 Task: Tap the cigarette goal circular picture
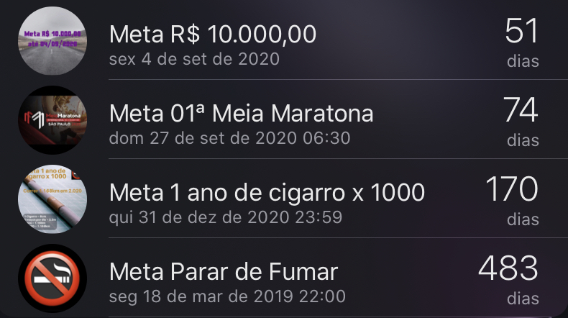tap(52, 199)
